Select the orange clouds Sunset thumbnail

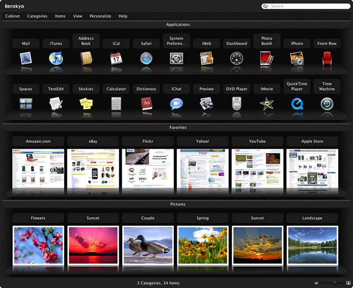point(257,246)
